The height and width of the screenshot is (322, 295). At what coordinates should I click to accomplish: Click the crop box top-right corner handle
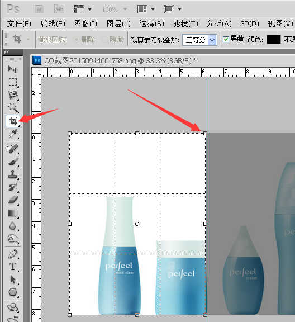pos(205,133)
